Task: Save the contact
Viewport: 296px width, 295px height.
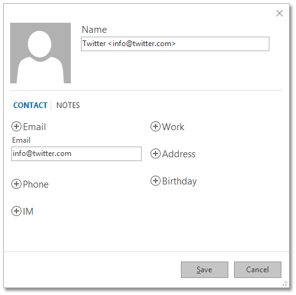Action: pos(204,270)
